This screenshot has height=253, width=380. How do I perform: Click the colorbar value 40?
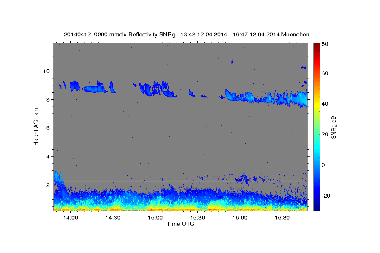click(325, 104)
